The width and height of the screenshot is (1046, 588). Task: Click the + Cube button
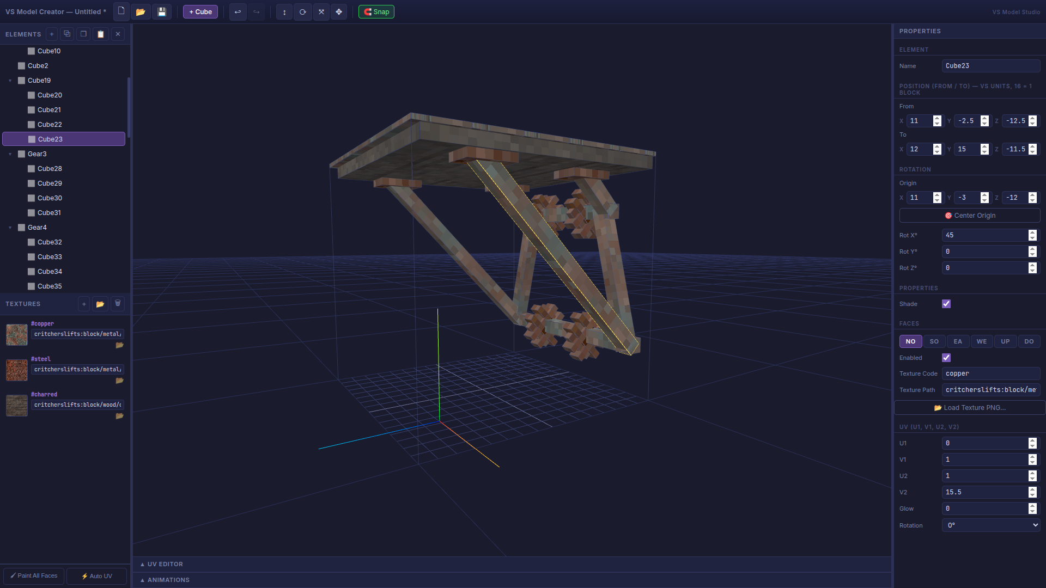(x=200, y=11)
